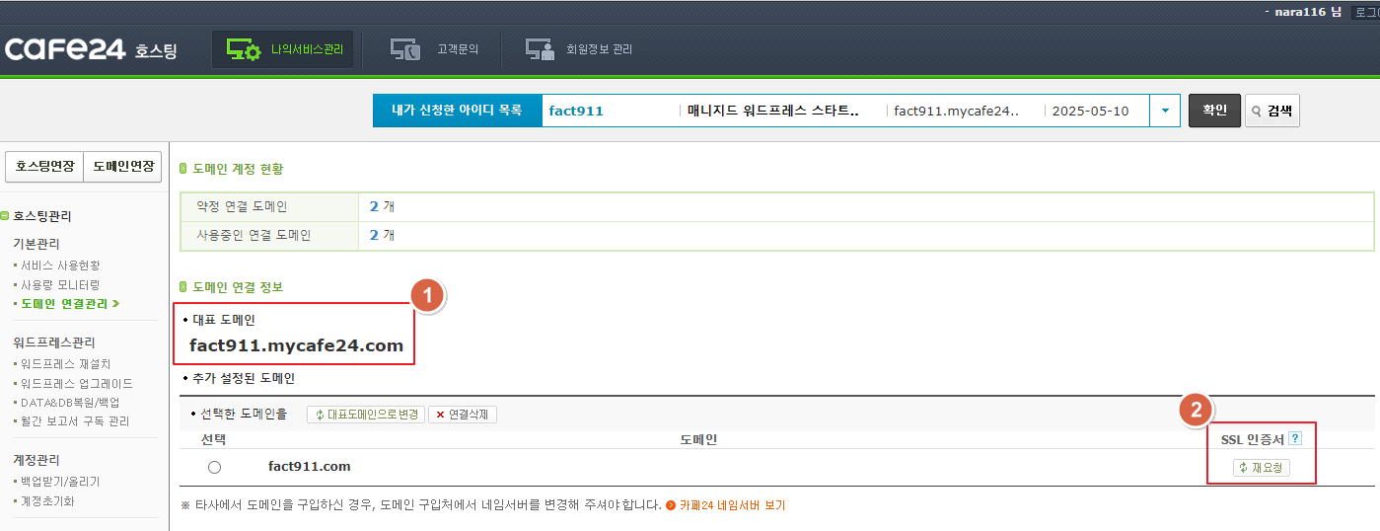This screenshot has height=531, width=1380.
Task: Click the fact911.com domain row text
Action: coord(310,467)
